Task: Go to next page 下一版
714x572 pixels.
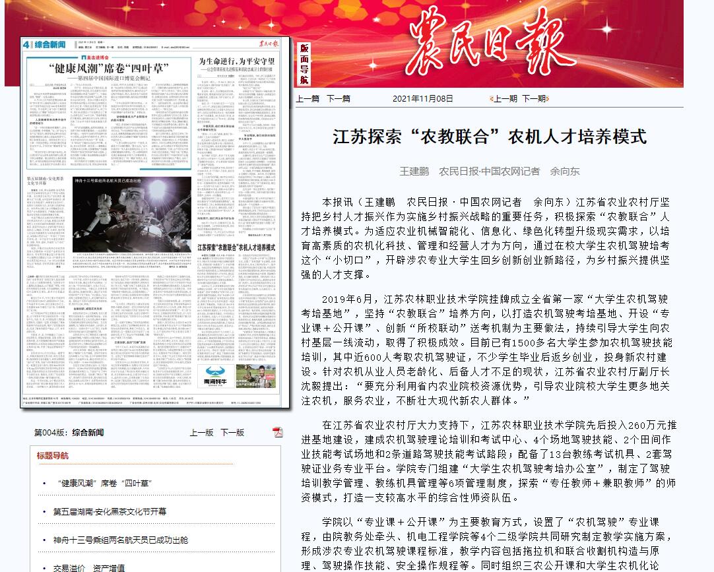Action: pyautogui.click(x=232, y=433)
